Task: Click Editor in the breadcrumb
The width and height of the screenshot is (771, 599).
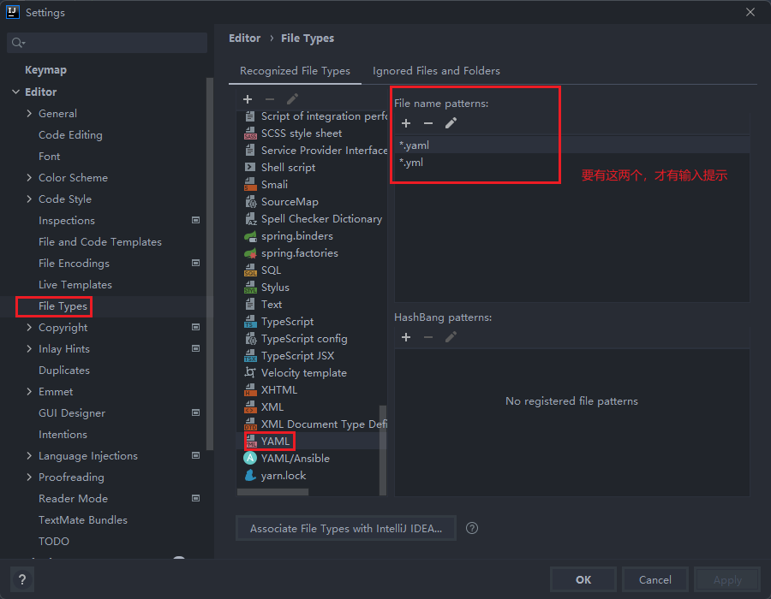Action: coord(244,39)
